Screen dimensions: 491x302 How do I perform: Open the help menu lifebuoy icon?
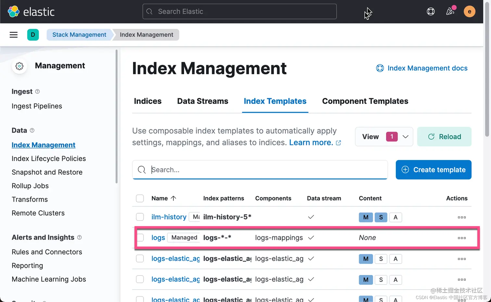(x=431, y=12)
